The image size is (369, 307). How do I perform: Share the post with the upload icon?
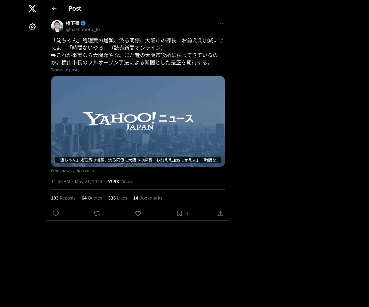pos(220,213)
